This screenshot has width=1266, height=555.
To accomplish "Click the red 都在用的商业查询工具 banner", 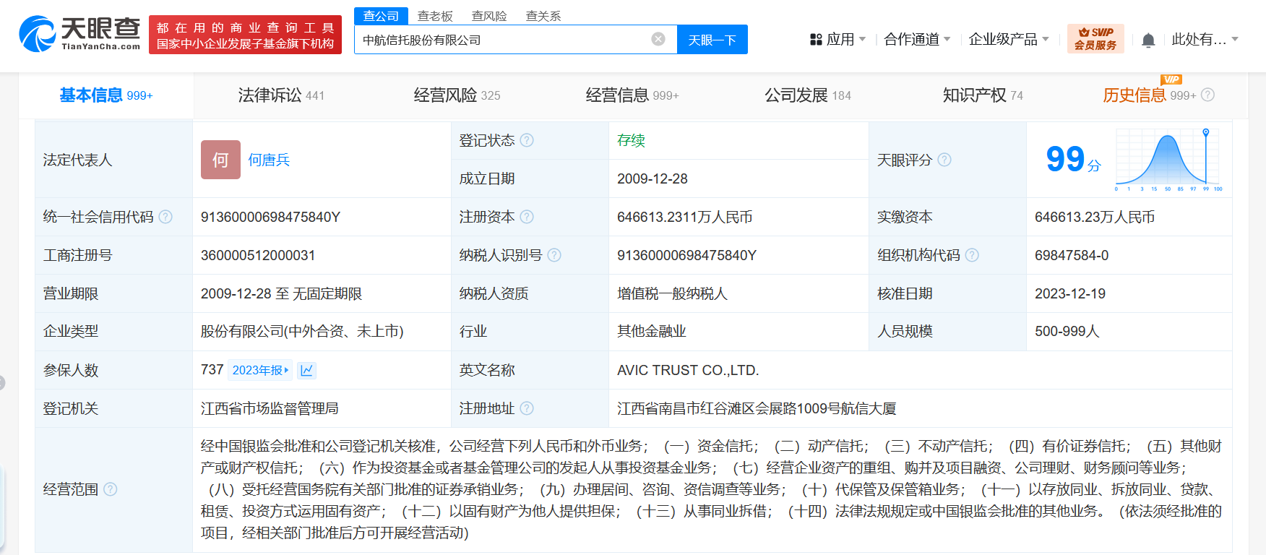I will pyautogui.click(x=245, y=35).
